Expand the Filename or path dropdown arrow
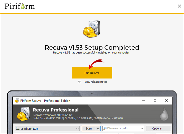Image resolution: width=184 pixels, height=134 pixels. point(142,128)
